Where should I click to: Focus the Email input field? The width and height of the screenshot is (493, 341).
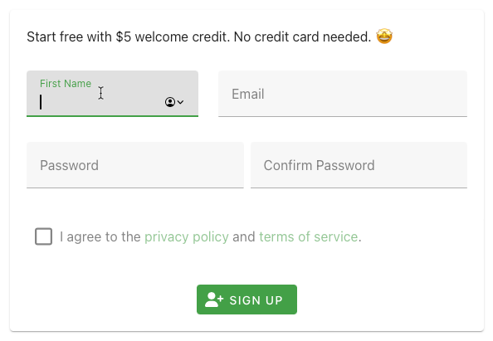[x=343, y=94]
